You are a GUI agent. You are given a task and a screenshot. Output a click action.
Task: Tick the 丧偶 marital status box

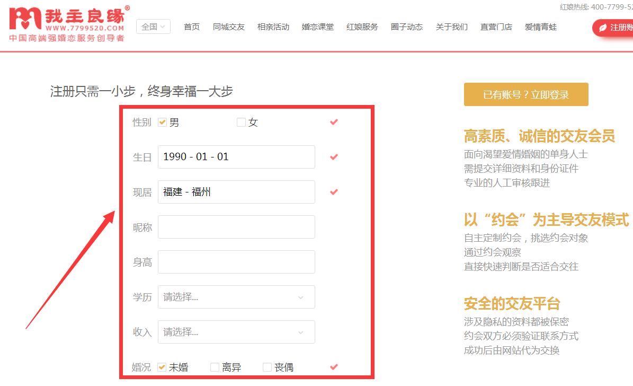point(268,367)
